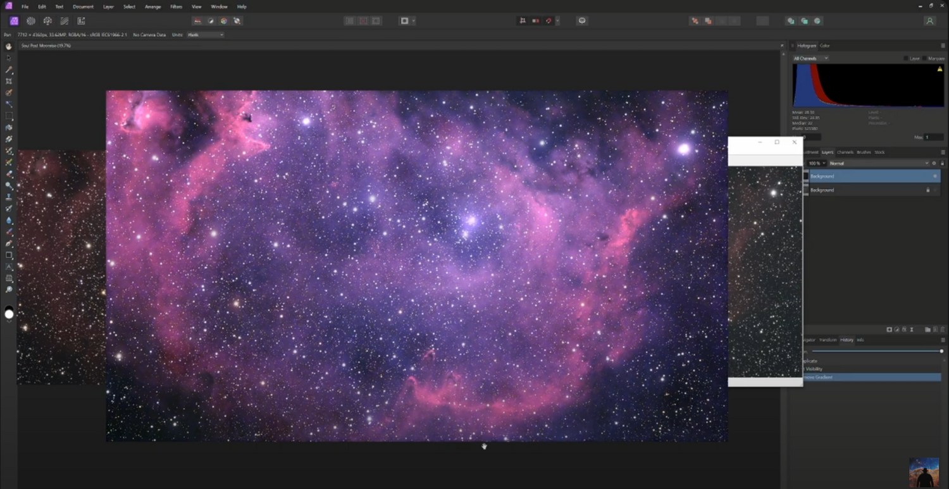Apply Auto Contrast from the toolbar
949x489 pixels.
coord(211,21)
